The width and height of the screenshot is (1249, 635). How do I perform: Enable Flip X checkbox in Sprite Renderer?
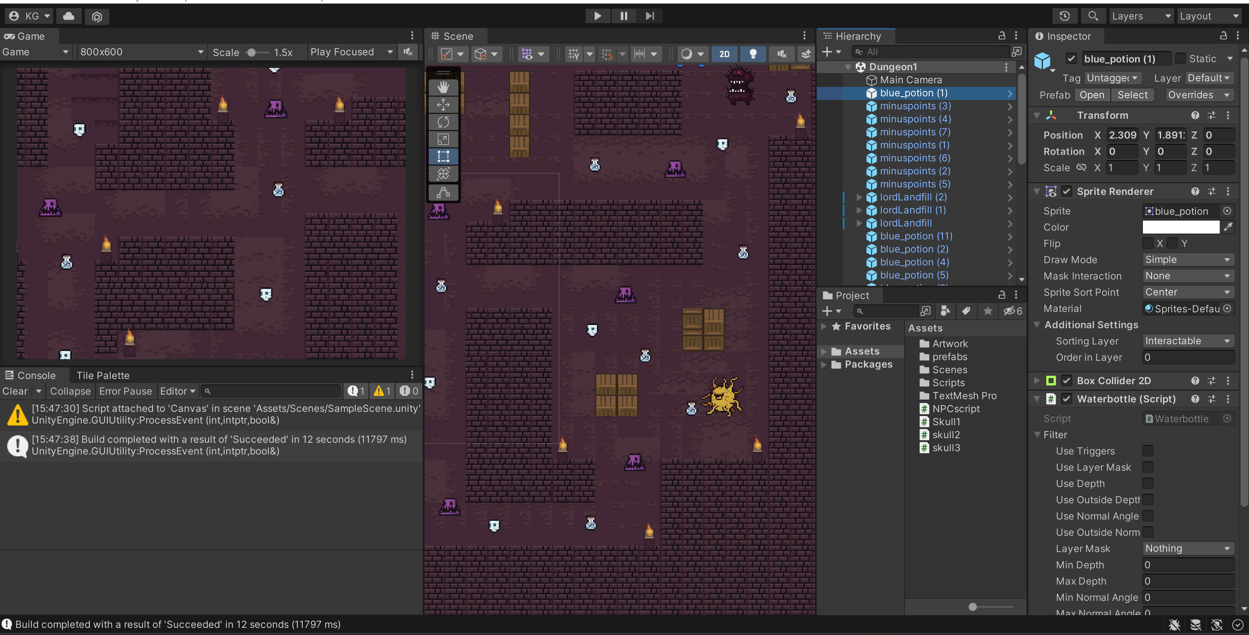click(1148, 243)
